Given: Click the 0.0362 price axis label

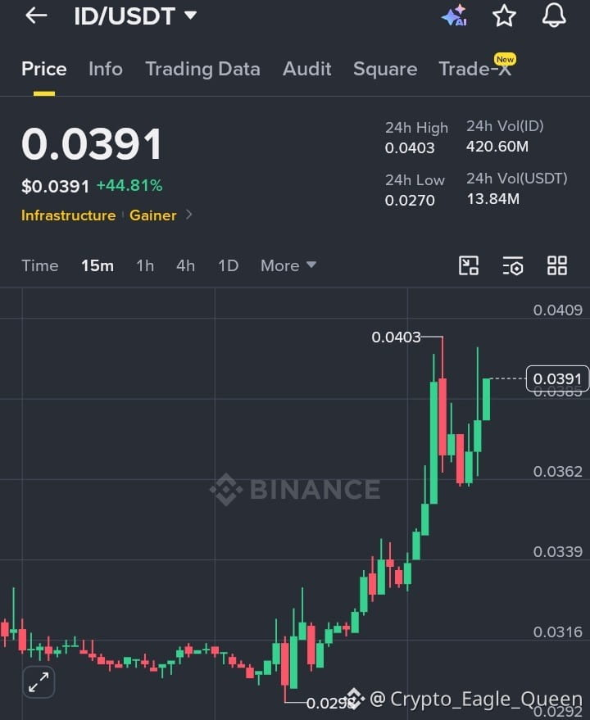Looking at the screenshot, I should (x=557, y=472).
